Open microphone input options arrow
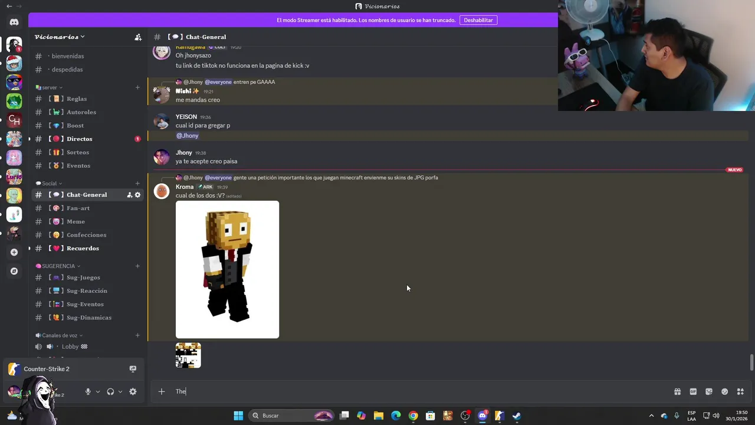 tap(98, 391)
